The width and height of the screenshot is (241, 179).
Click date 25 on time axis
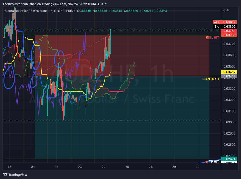127,167
